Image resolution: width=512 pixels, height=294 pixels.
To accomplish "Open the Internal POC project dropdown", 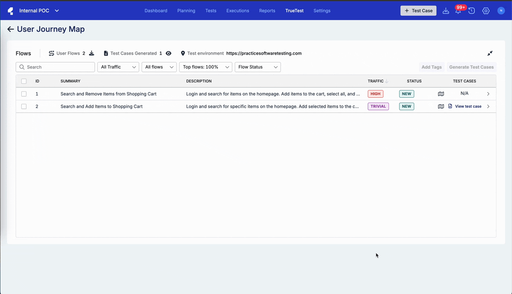I will point(39,11).
